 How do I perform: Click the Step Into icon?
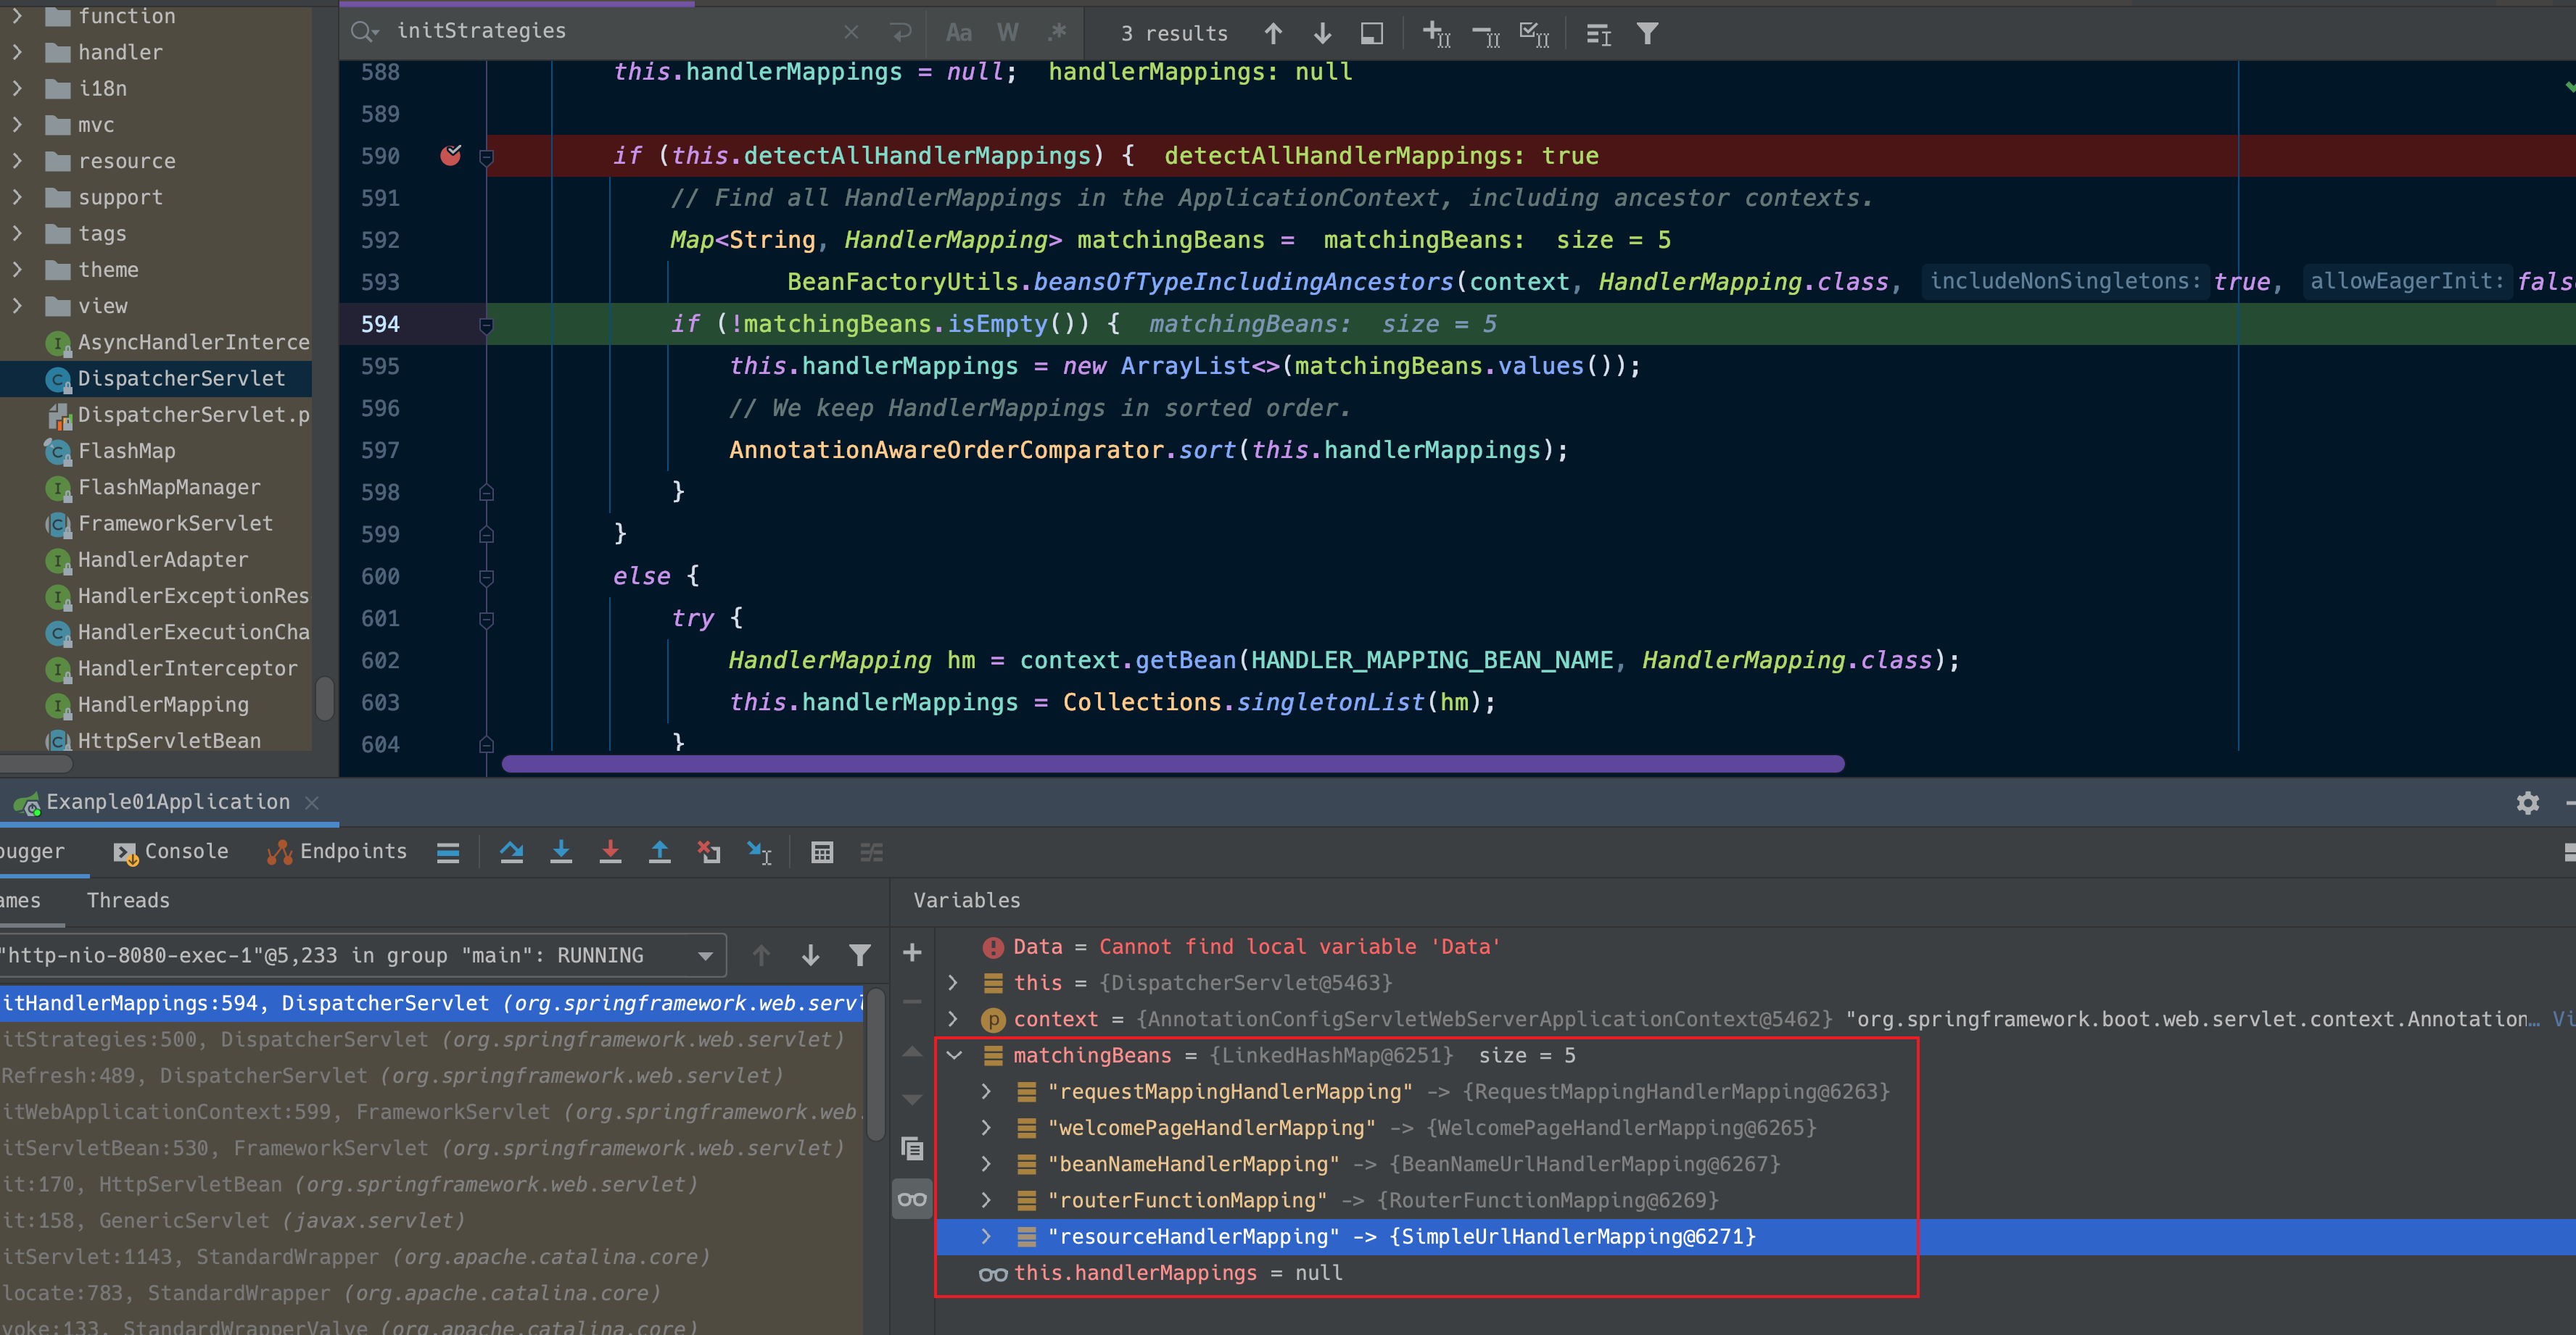point(561,852)
